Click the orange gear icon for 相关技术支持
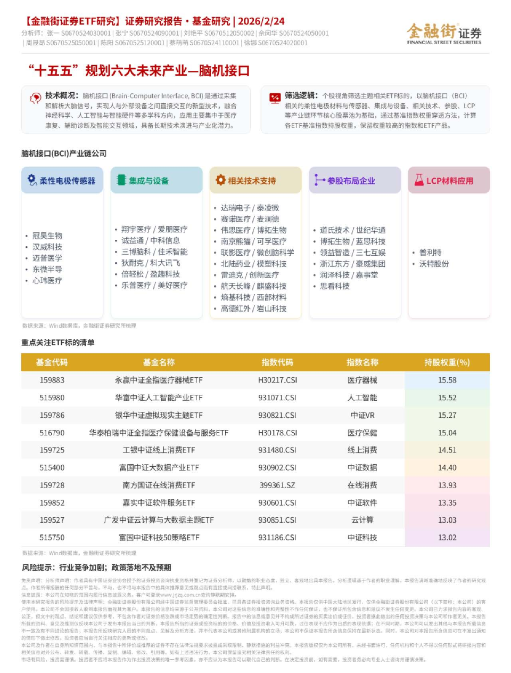Screen dimensions: 511x673 point(220,180)
